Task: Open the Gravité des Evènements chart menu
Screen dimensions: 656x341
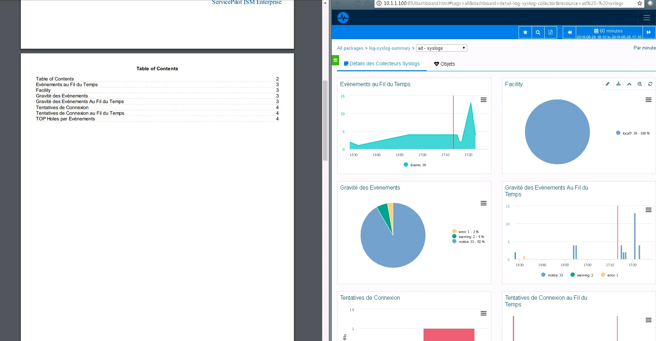Action: point(483,203)
